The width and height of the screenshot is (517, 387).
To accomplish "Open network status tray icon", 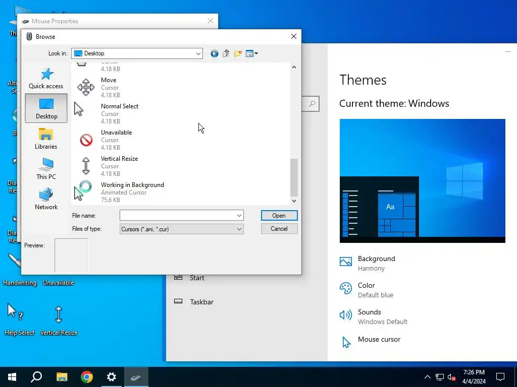I will (x=440, y=377).
